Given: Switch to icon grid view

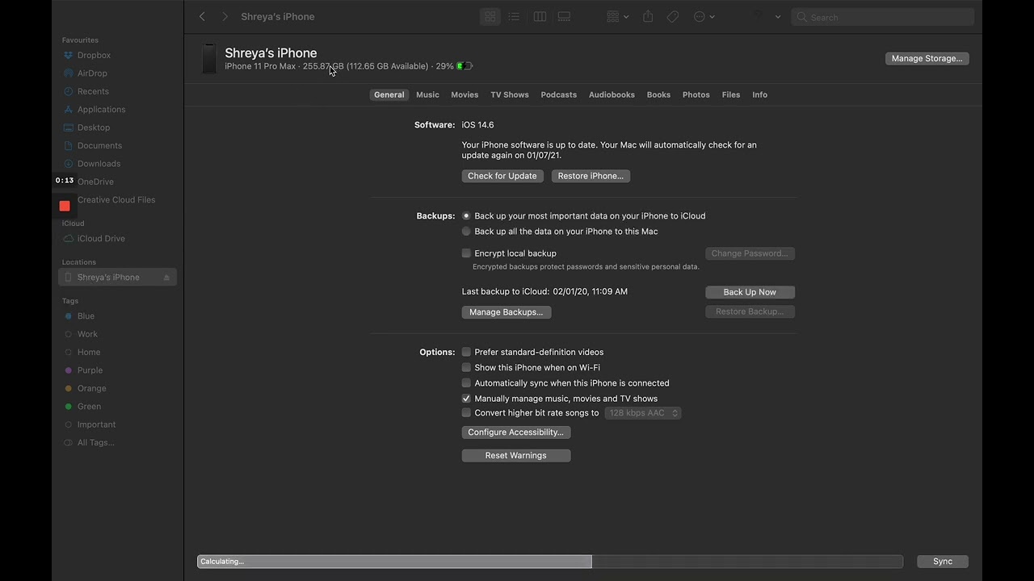Looking at the screenshot, I should (490, 16).
